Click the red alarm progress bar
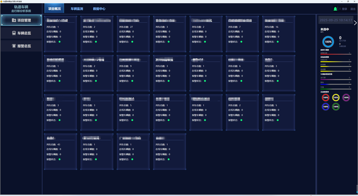 click(336, 54)
